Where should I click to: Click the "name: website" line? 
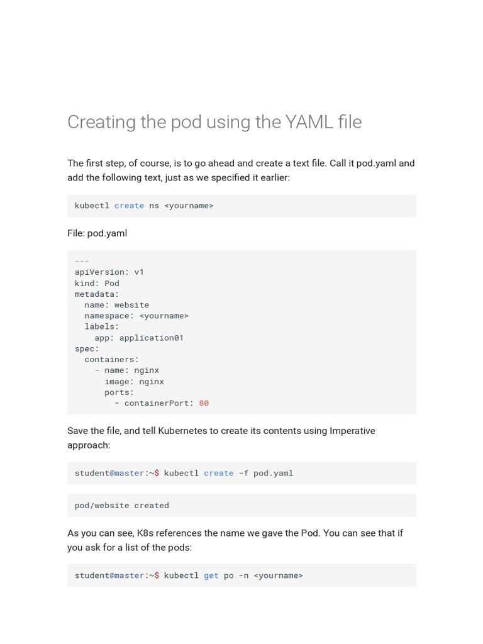117,305
